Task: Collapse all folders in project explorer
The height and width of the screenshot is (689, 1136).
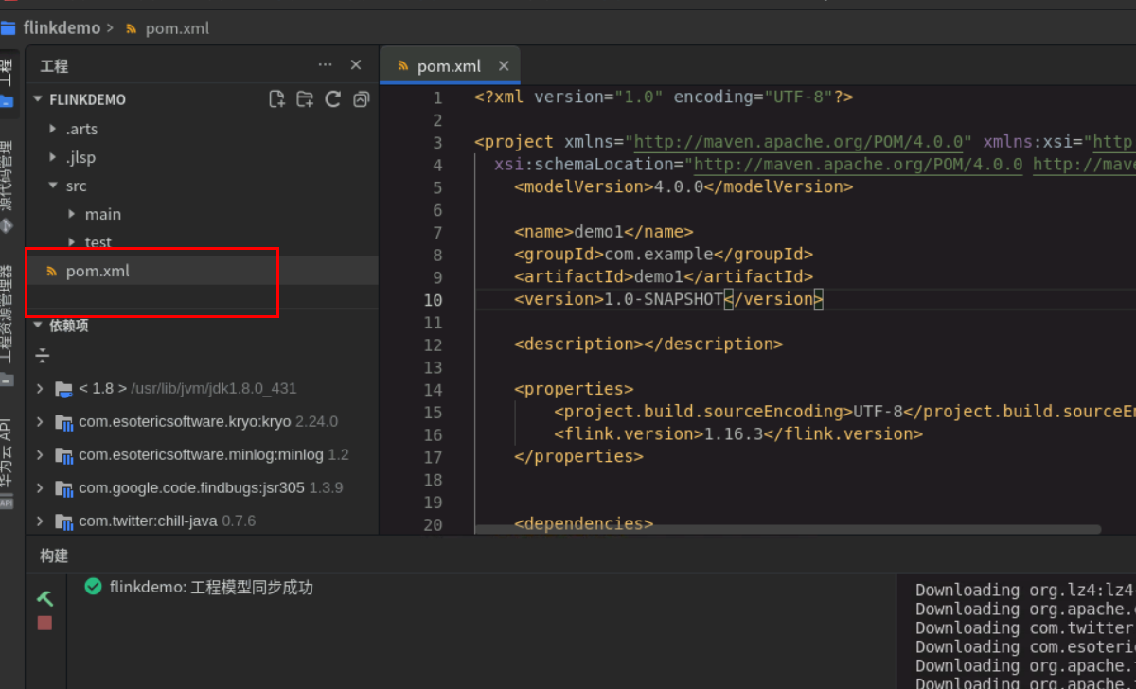Action: tap(361, 99)
